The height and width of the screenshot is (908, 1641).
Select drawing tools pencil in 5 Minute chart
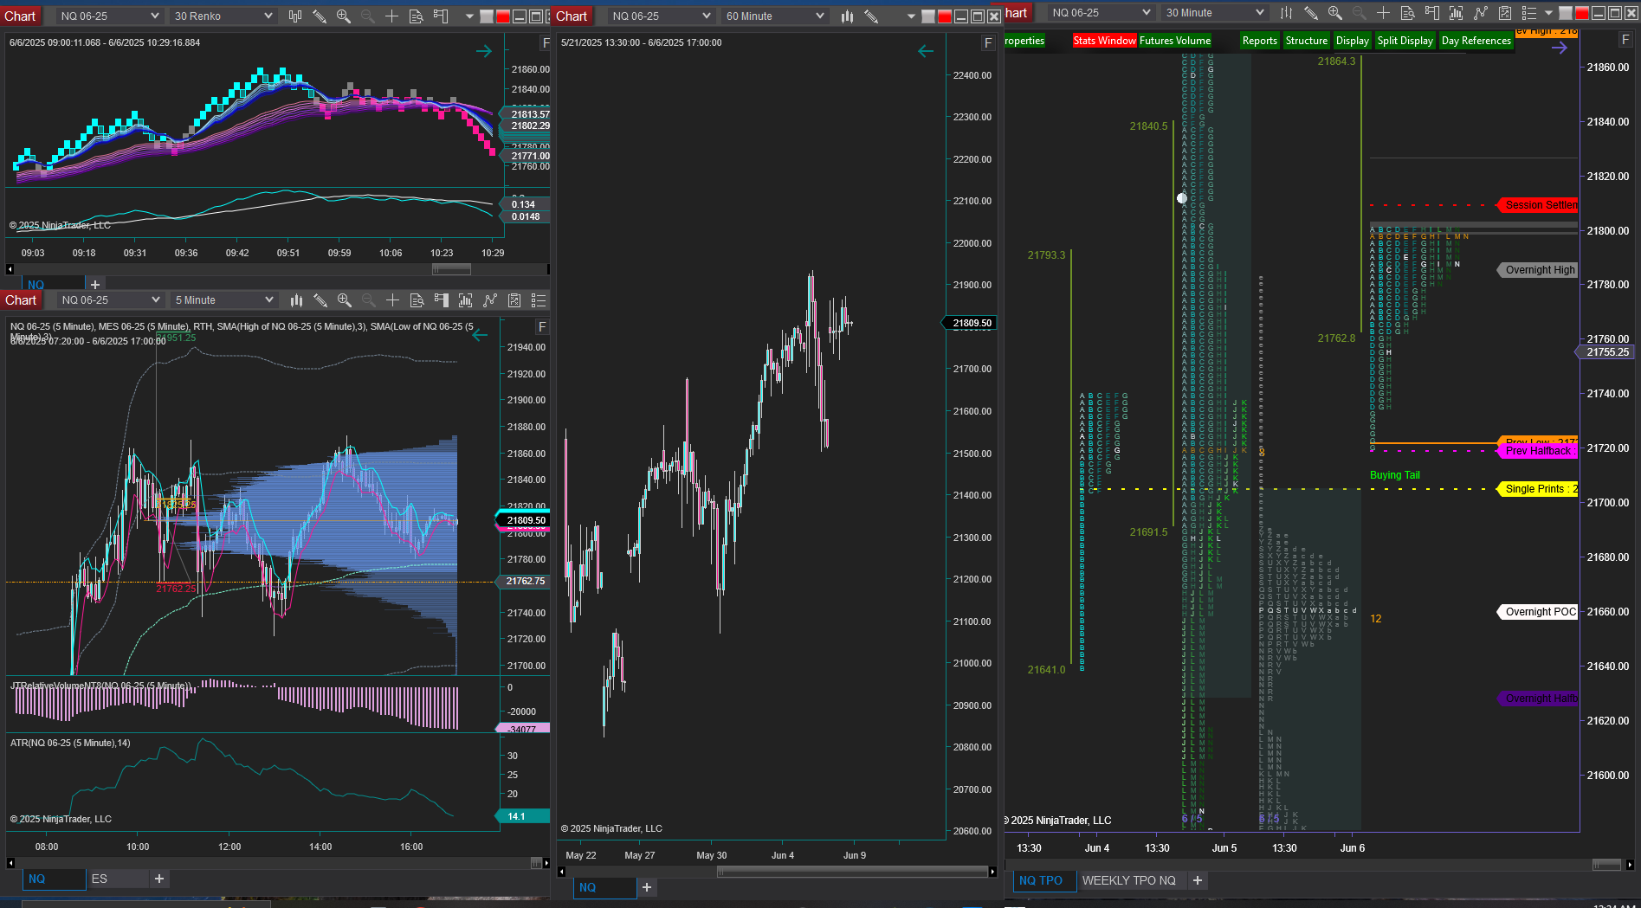pos(320,299)
